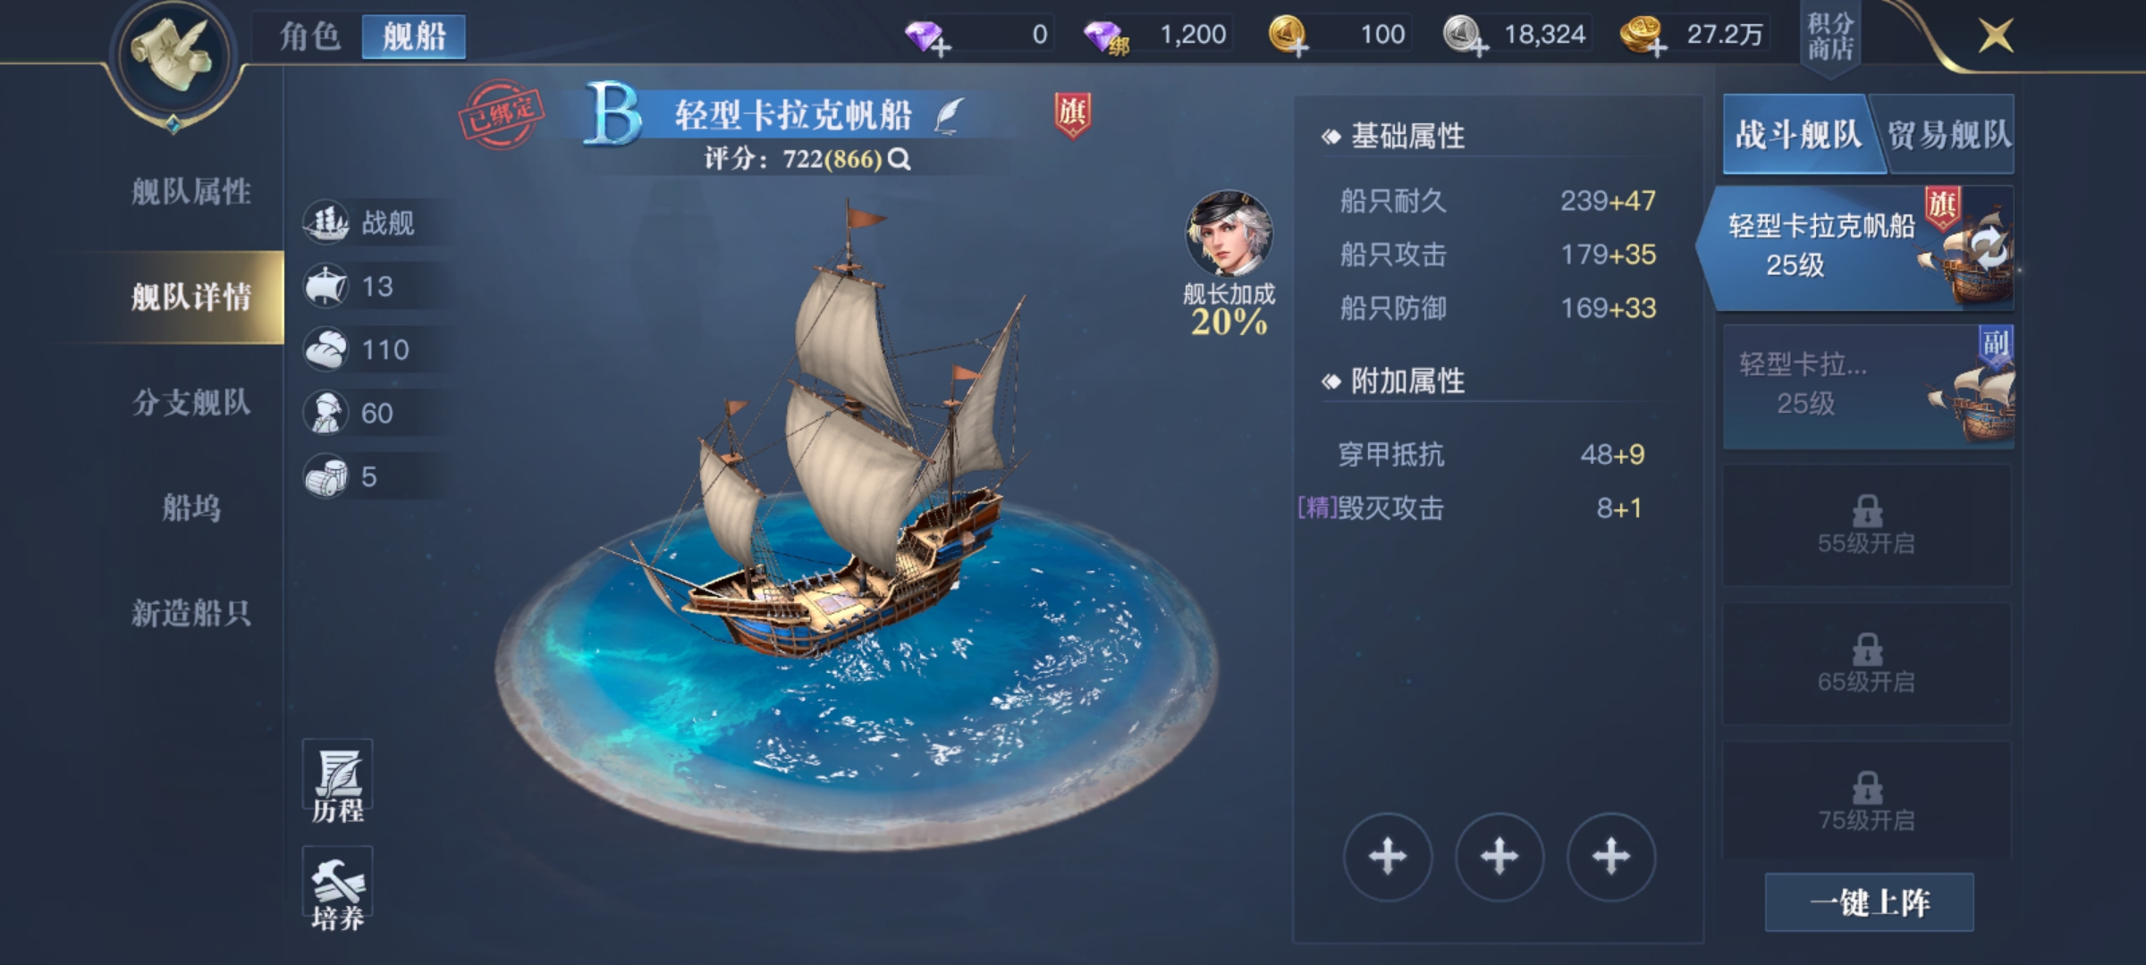Tap the first empty plus equipment slot
The height and width of the screenshot is (965, 2146).
[x=1388, y=857]
